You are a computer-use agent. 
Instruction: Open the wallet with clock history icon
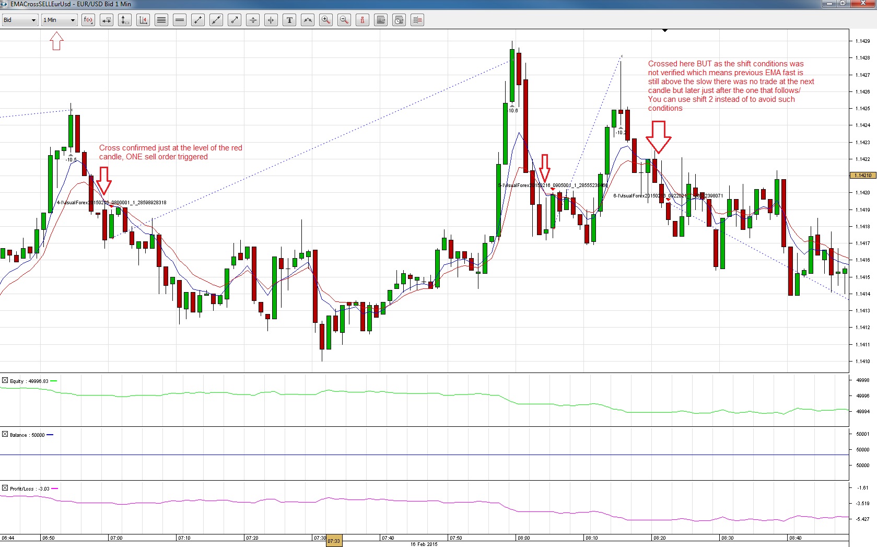399,20
